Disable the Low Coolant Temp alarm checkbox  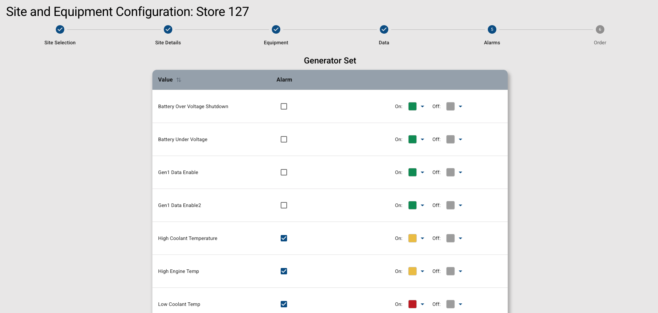click(284, 304)
